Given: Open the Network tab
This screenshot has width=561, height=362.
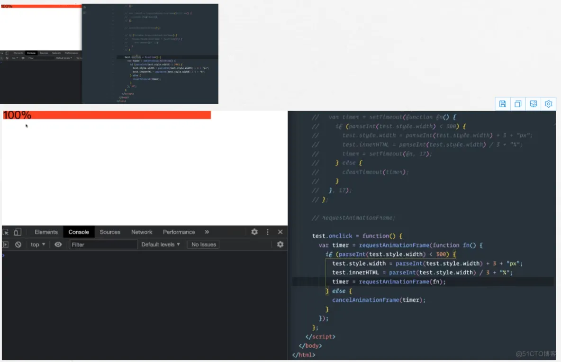Looking at the screenshot, I should pyautogui.click(x=142, y=232).
